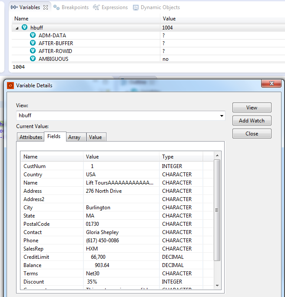Close the Variable Details dialog window

pyautogui.click(x=272, y=83)
